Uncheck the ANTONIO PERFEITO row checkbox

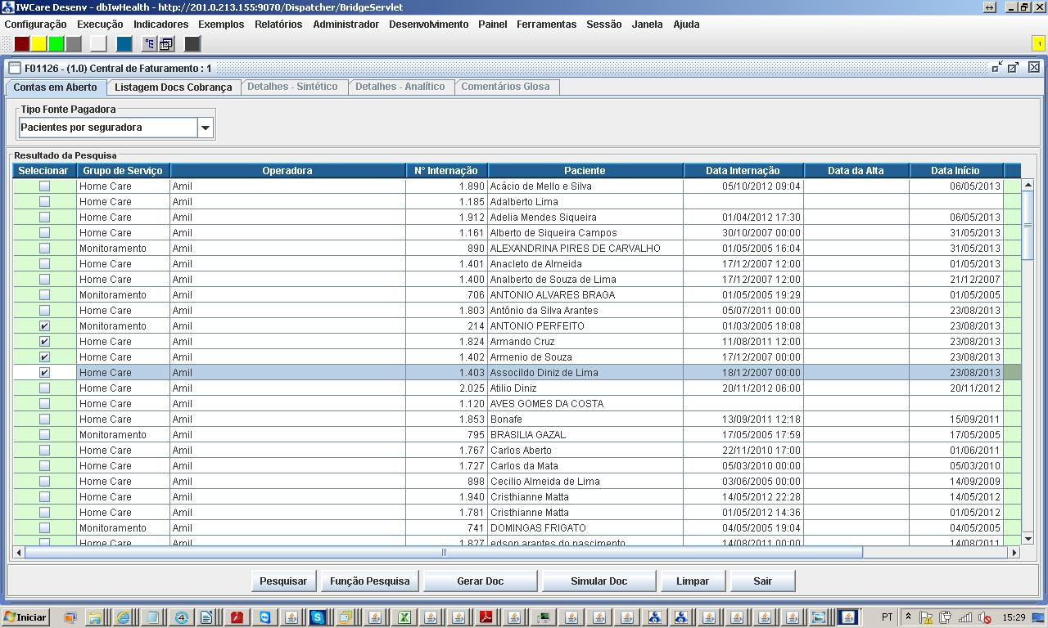click(x=44, y=326)
